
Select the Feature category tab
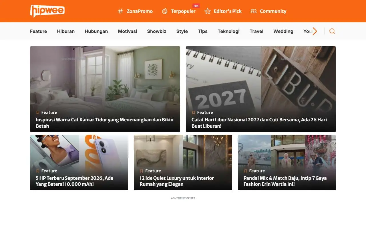pyautogui.click(x=38, y=31)
